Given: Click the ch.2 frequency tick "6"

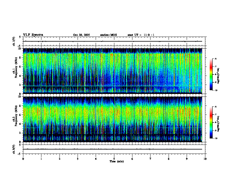Looking at the screenshot, I should (x=20, y=115).
